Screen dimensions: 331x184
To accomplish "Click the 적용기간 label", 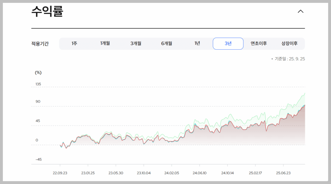I will (40, 44).
